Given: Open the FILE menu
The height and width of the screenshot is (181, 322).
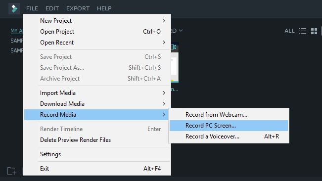Looking at the screenshot, I should 32,8.
